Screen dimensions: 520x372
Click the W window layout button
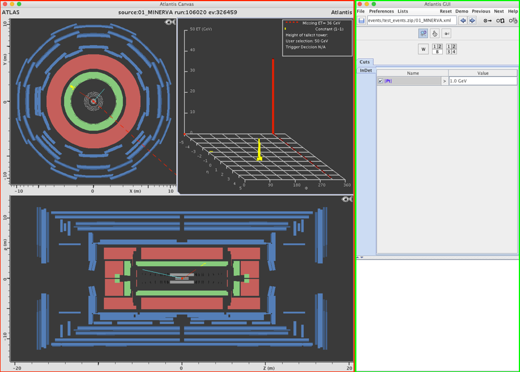423,49
